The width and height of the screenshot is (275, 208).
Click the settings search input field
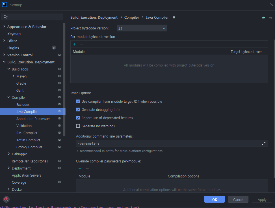[32, 17]
